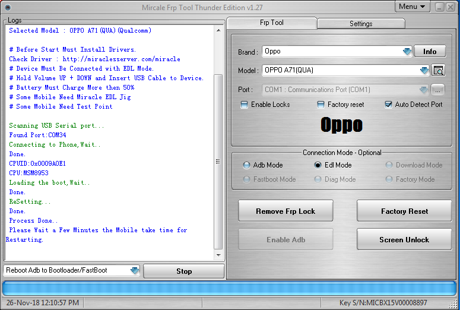This screenshot has width=460, height=310.
Task: Click log line 'Scanning USB Serial port...'
Action: (56, 126)
